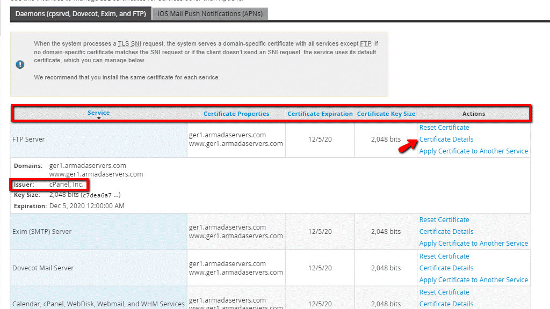Reset Certificate for Calendar, cPanel, WebDisk, Webmail services
550x309 pixels.
pyautogui.click(x=444, y=292)
